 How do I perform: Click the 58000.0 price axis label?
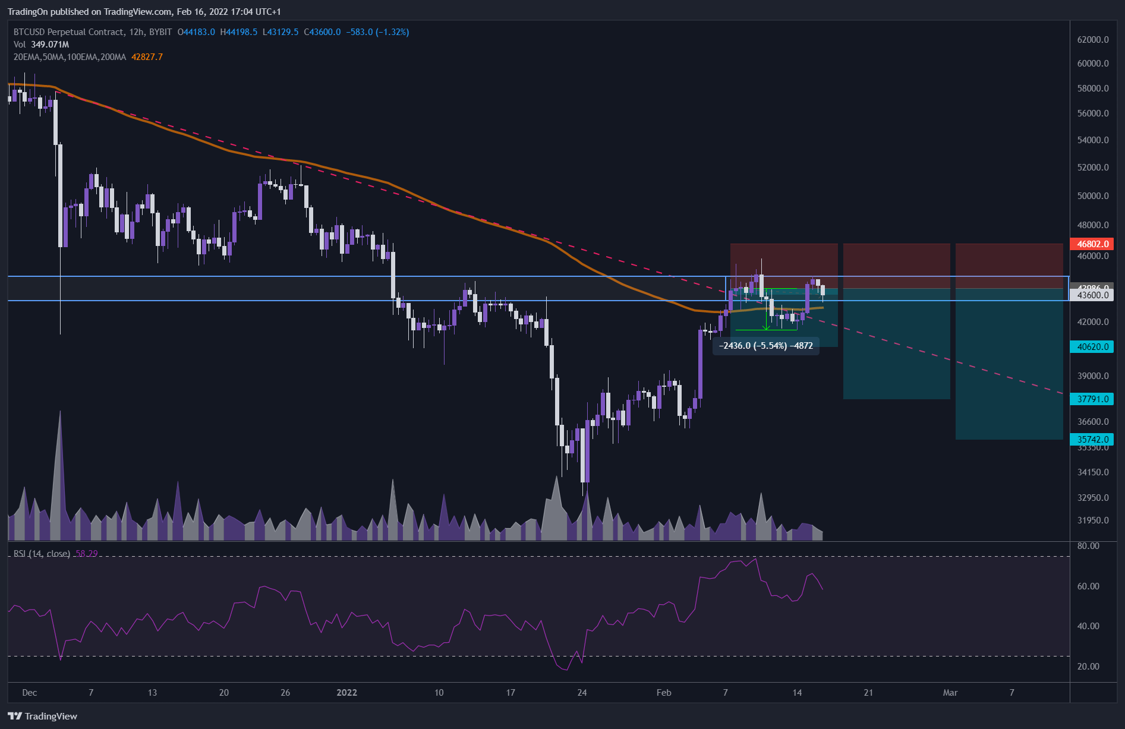point(1093,89)
